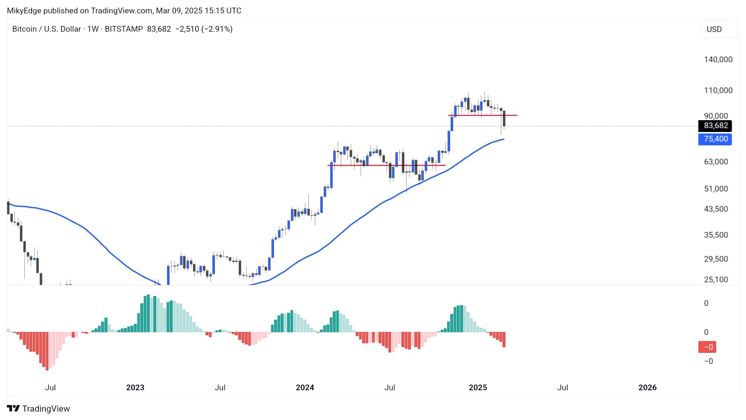Image resolution: width=746 pixels, height=420 pixels.
Task: Click the BITSTAMP exchange label
Action: [x=124, y=29]
